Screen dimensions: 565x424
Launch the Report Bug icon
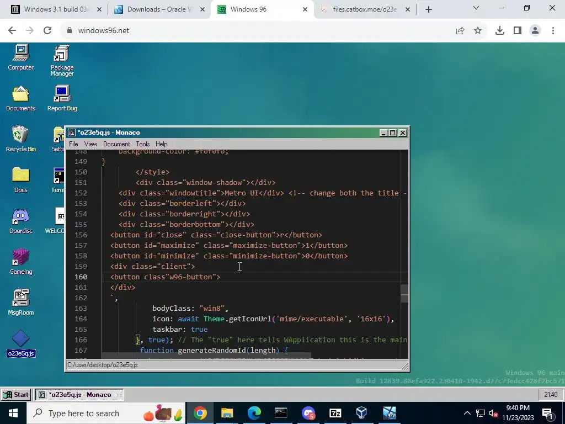click(62, 98)
